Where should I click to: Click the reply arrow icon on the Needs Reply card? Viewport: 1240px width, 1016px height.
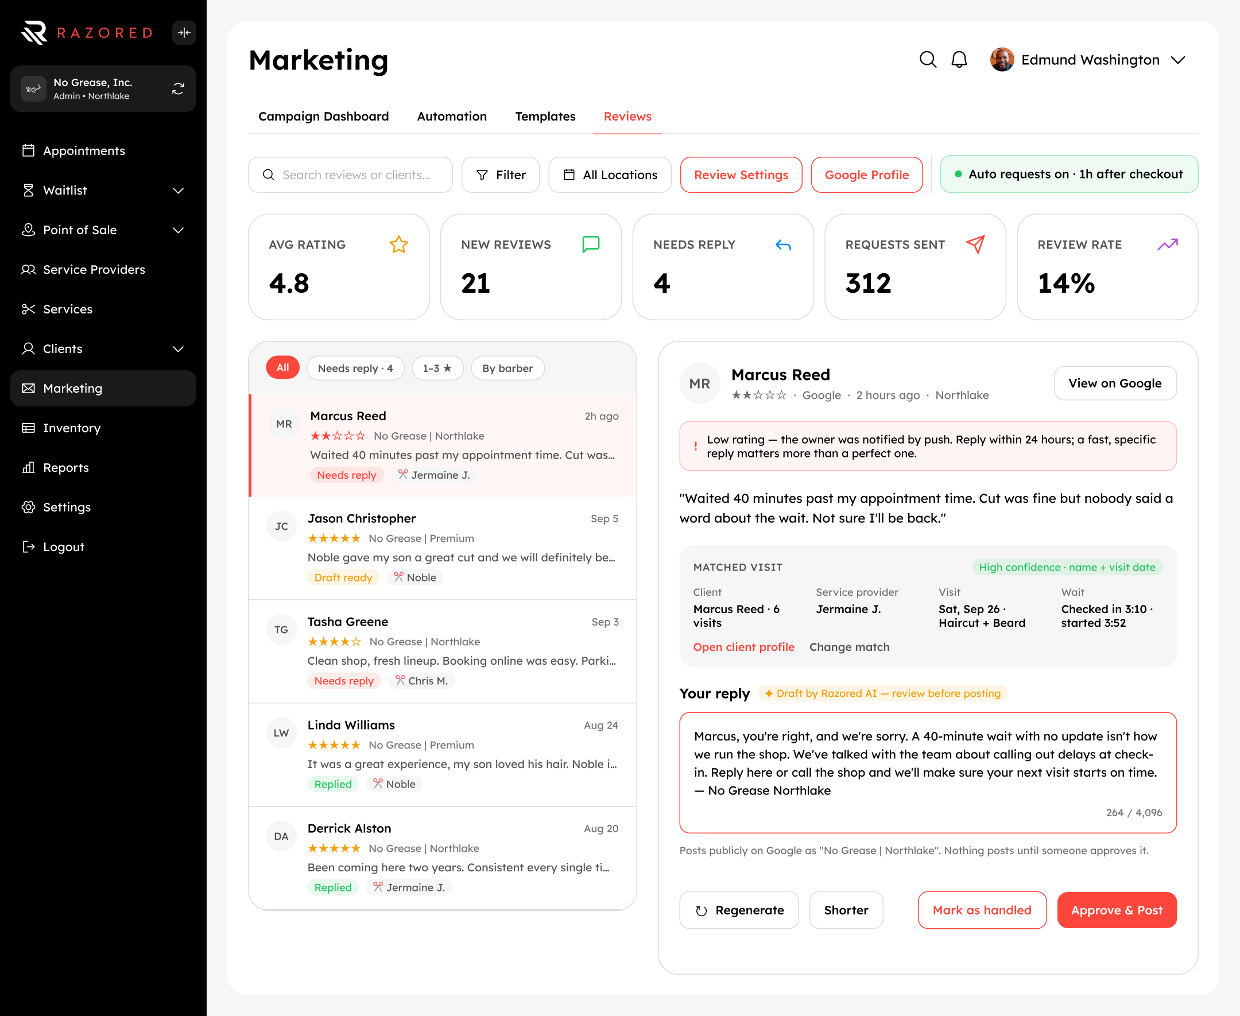click(783, 245)
